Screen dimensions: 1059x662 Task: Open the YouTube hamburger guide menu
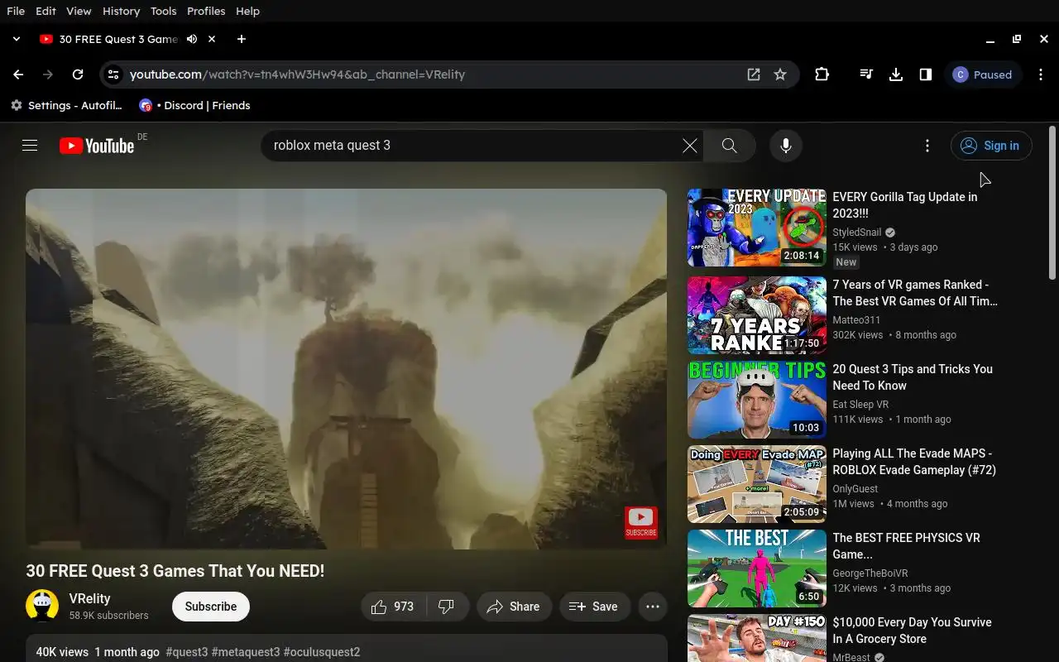pyautogui.click(x=30, y=146)
